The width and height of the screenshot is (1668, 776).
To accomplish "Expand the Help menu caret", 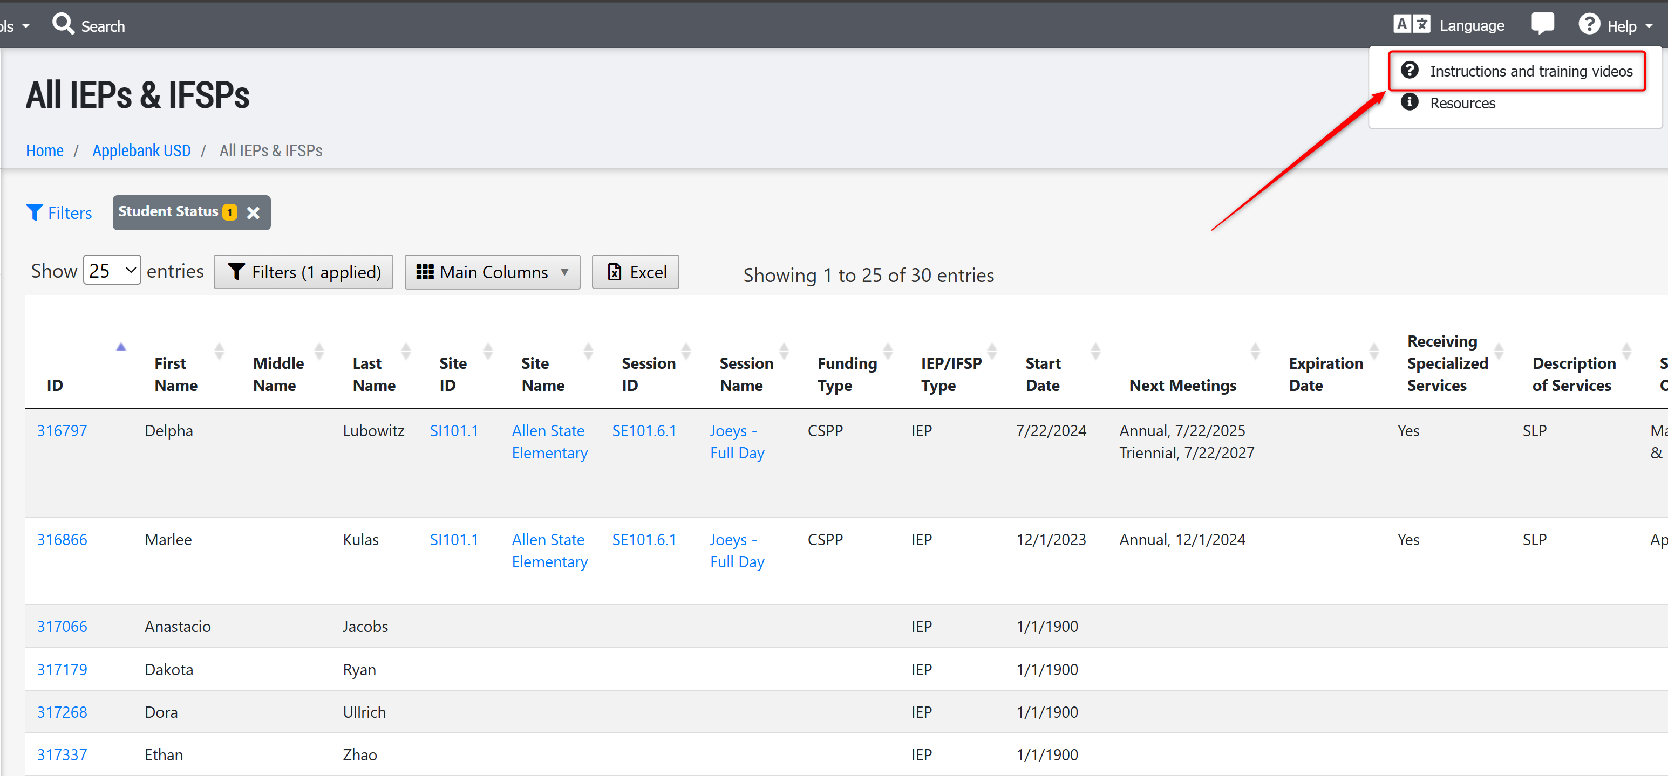I will [x=1649, y=26].
